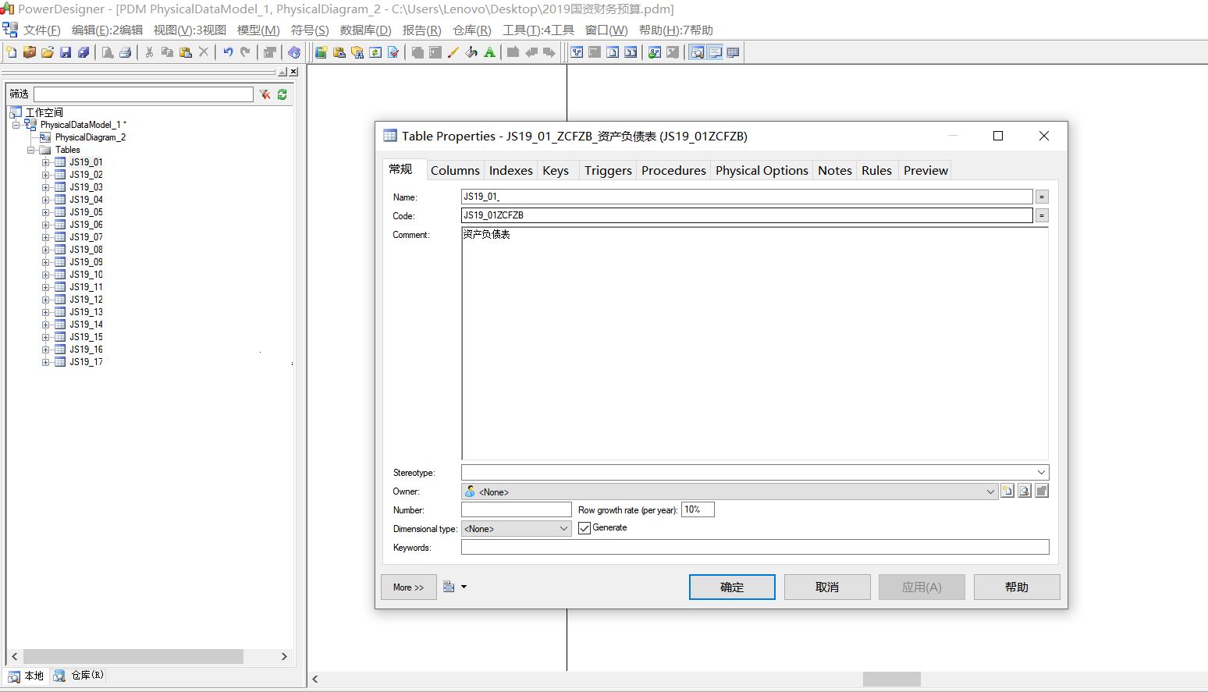This screenshot has width=1208, height=692.
Task: Expand the JS19_17 table node
Action: (x=46, y=362)
